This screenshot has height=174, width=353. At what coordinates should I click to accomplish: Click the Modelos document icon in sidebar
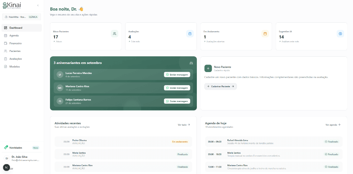point(6,67)
